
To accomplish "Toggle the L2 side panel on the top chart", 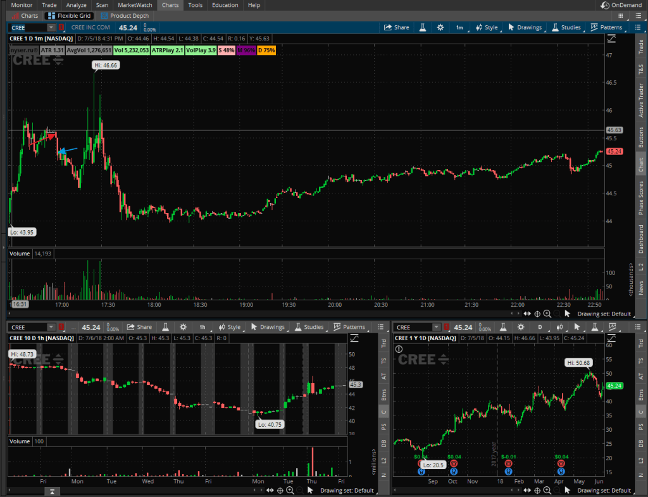I will (640, 267).
